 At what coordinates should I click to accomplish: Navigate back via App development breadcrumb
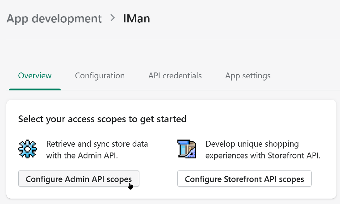click(54, 19)
